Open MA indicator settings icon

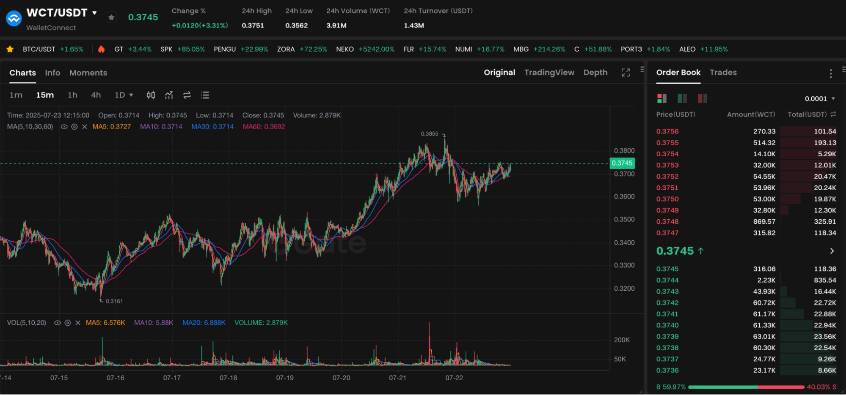click(x=74, y=127)
